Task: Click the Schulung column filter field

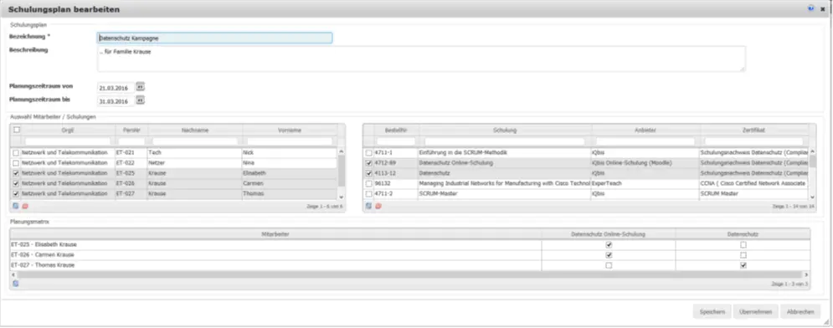Action: (x=504, y=141)
